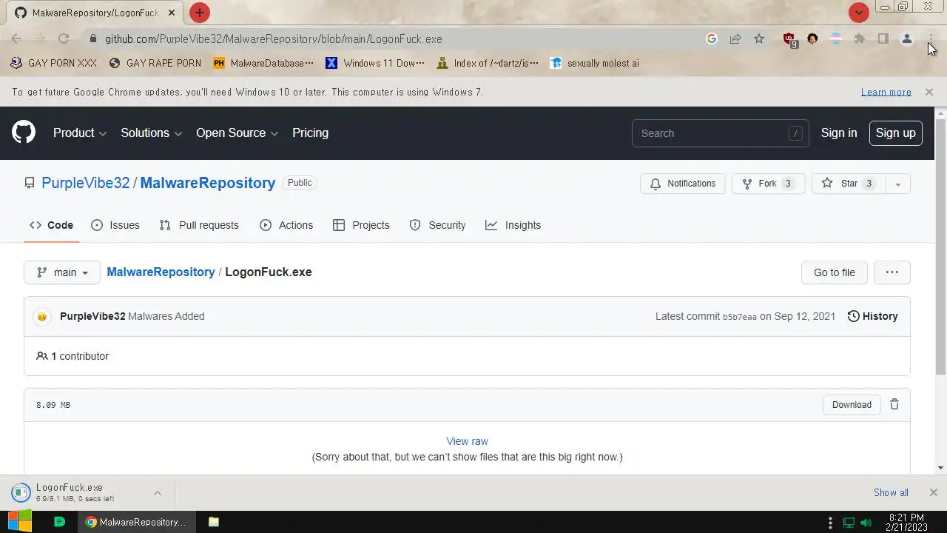Click the Notifications button

click(683, 184)
